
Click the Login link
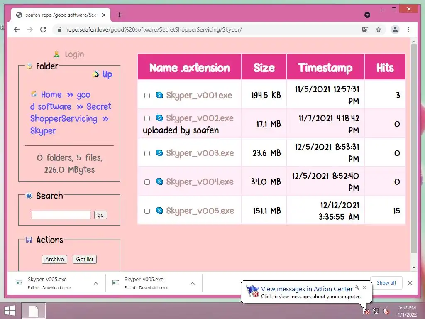(x=74, y=54)
